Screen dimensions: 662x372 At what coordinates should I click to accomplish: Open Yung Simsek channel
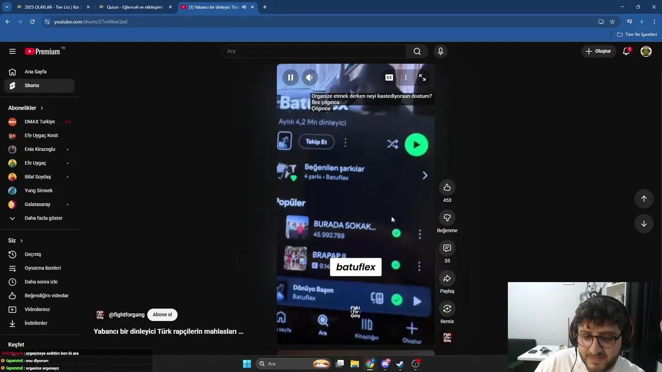pos(39,191)
